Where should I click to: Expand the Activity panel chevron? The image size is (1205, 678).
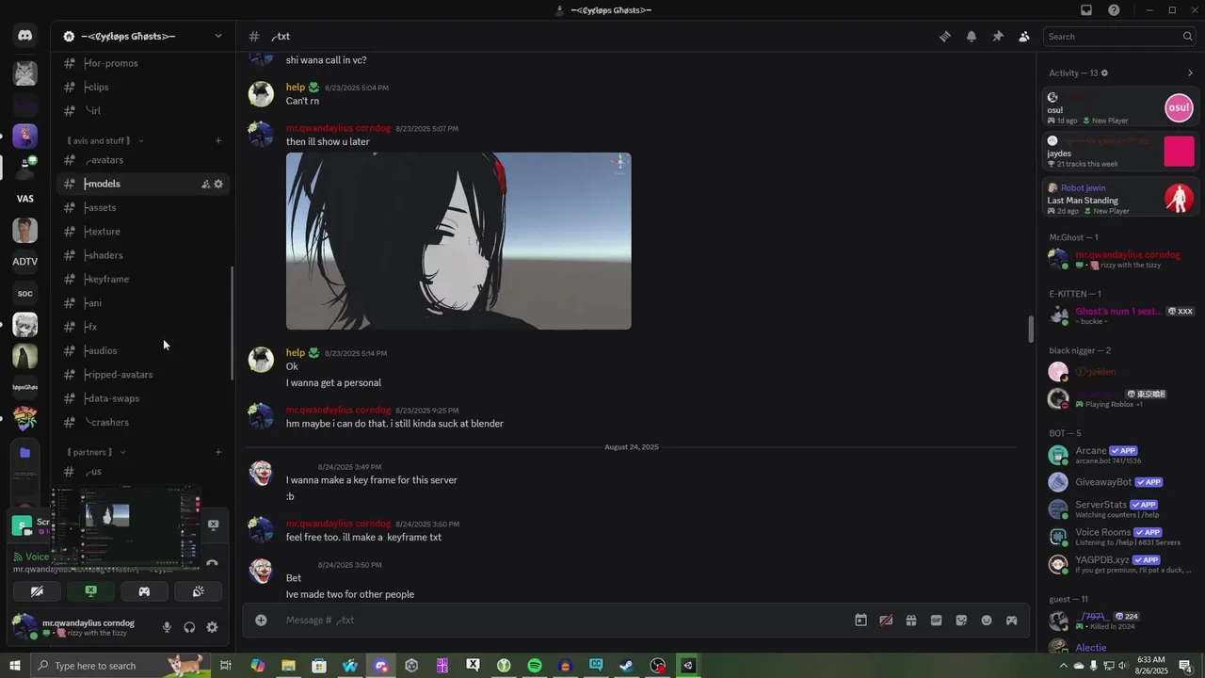(1190, 73)
